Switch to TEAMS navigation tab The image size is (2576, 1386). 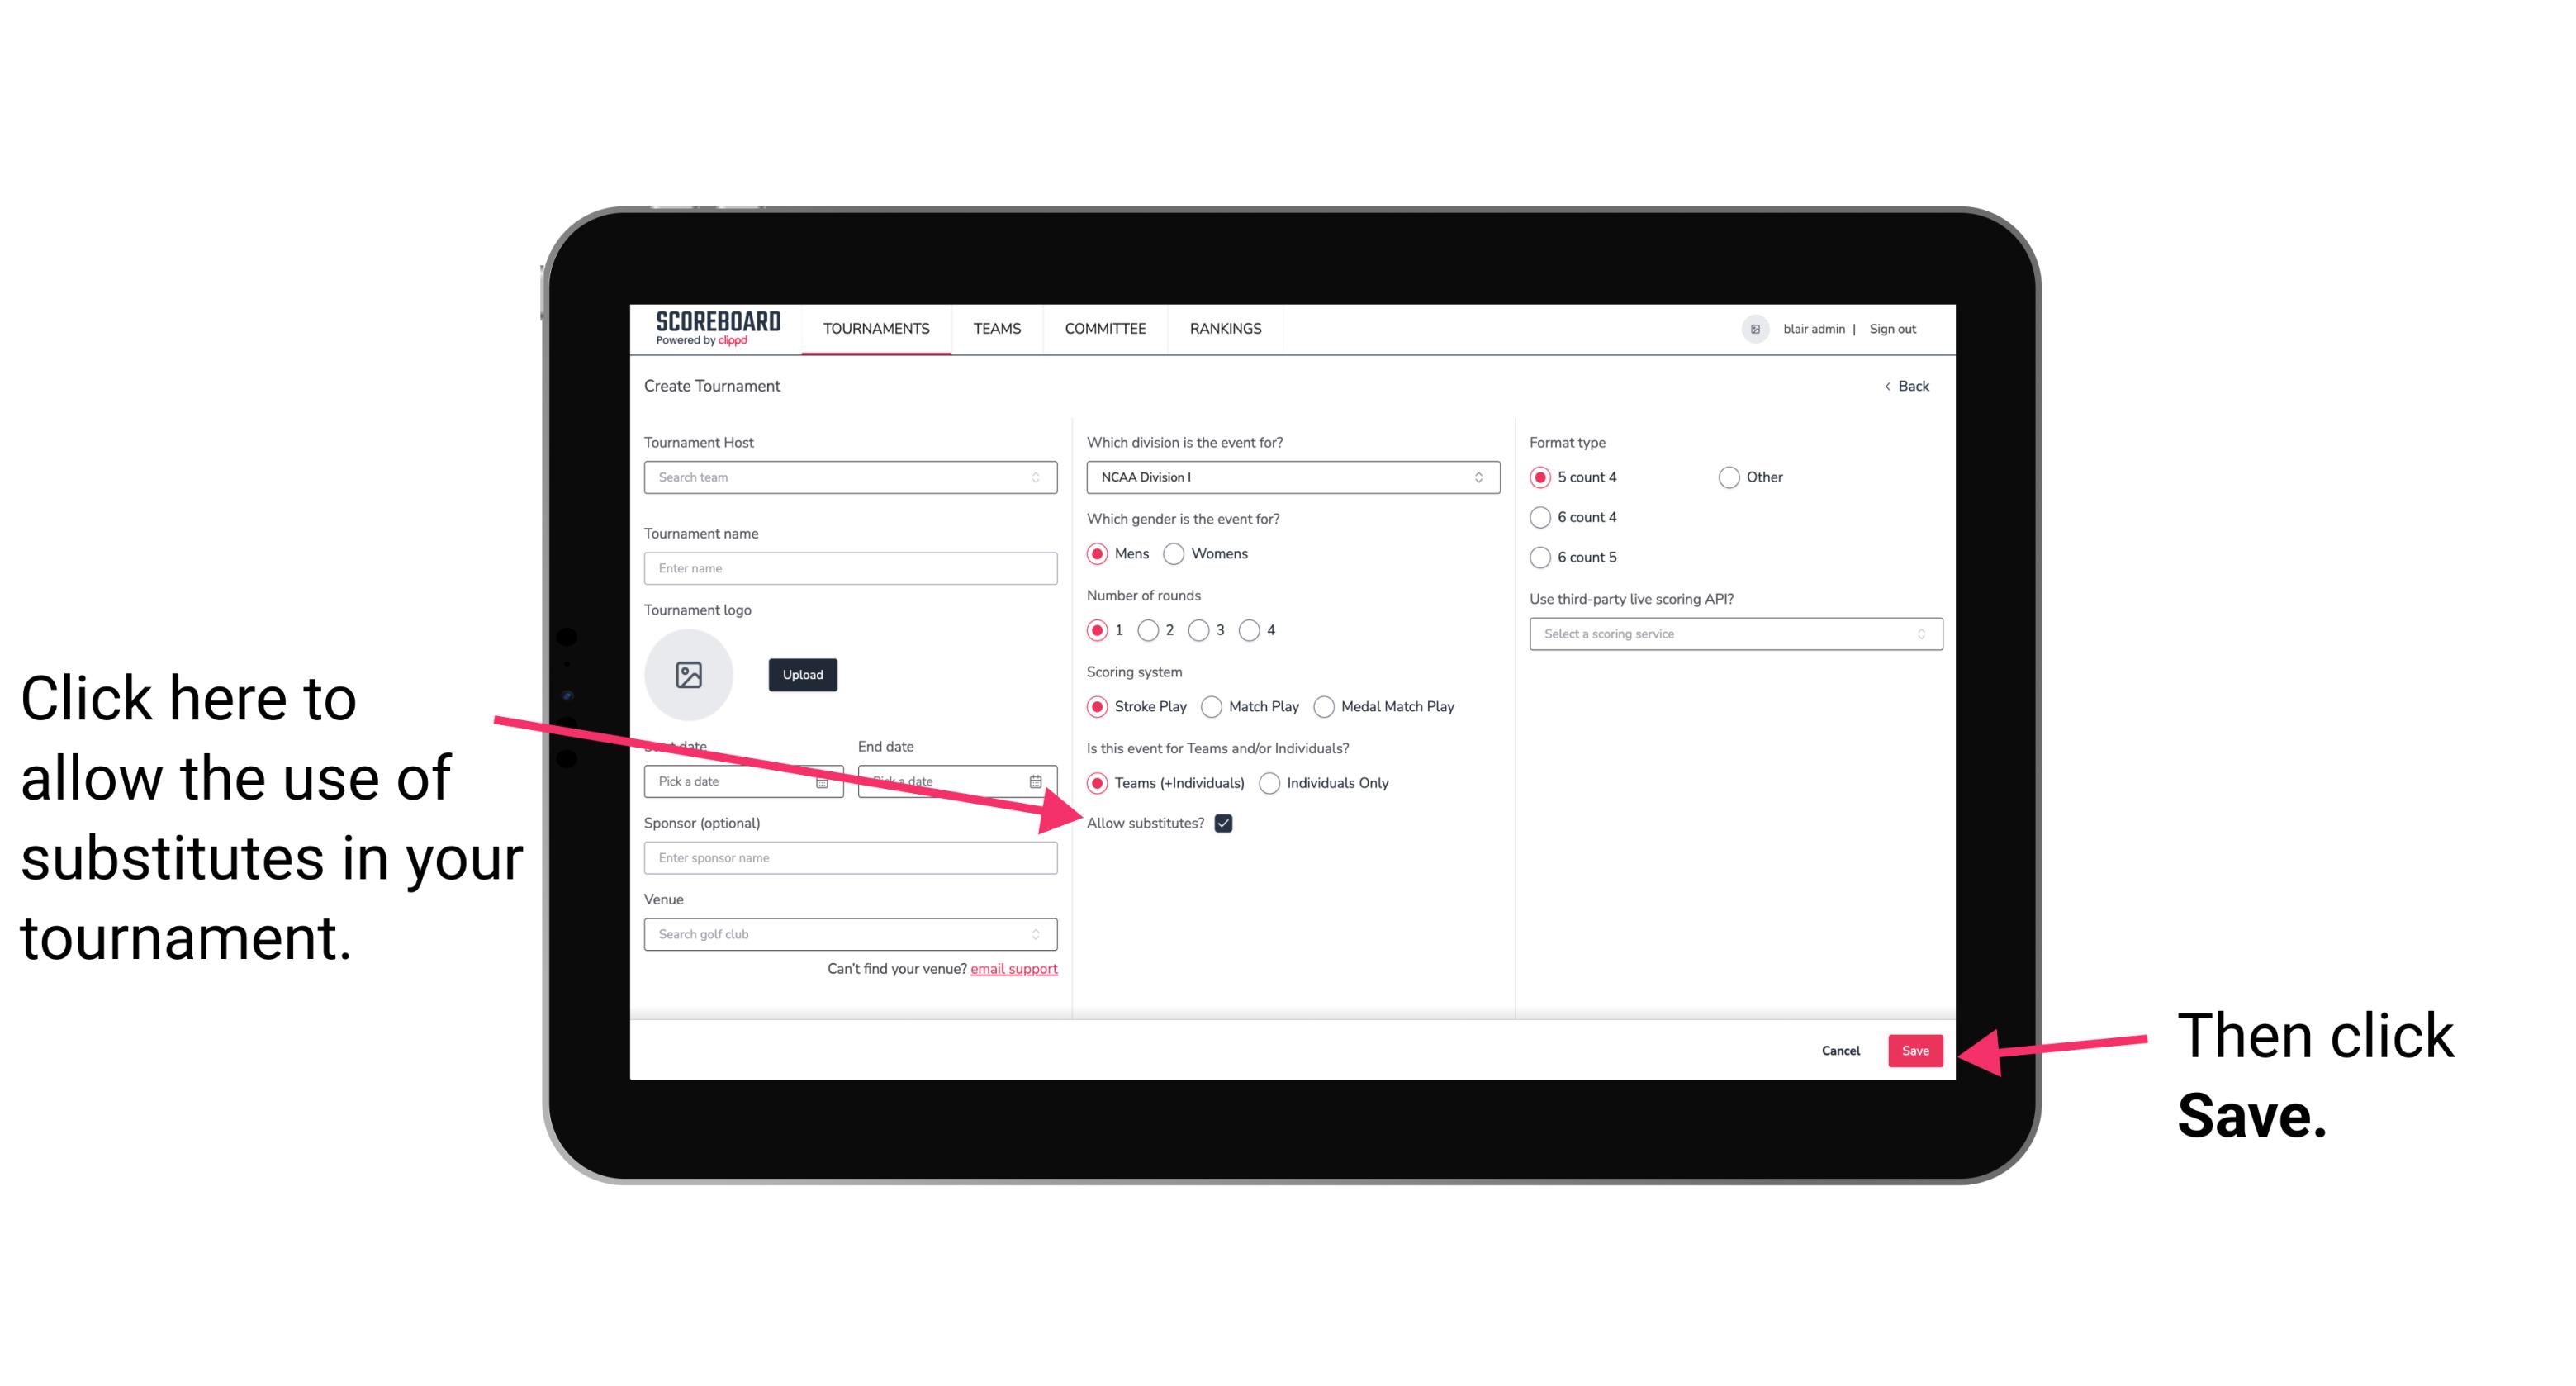(x=993, y=330)
